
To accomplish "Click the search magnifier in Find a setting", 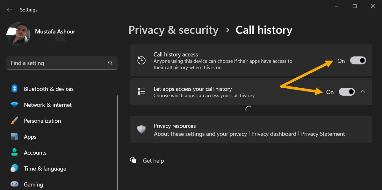I will tap(110, 63).
